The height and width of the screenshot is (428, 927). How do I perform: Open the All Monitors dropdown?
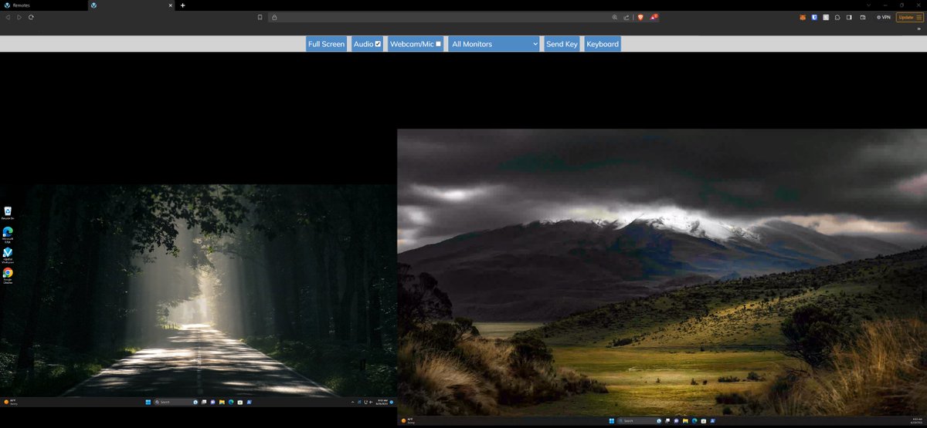point(494,44)
